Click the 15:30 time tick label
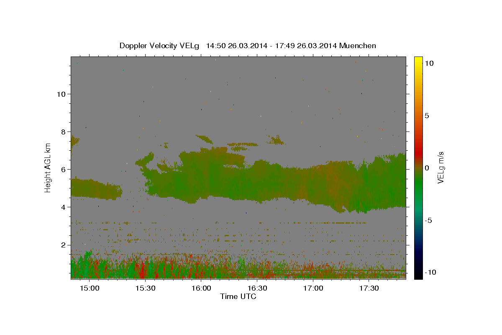502x335 pixels. [x=145, y=288]
